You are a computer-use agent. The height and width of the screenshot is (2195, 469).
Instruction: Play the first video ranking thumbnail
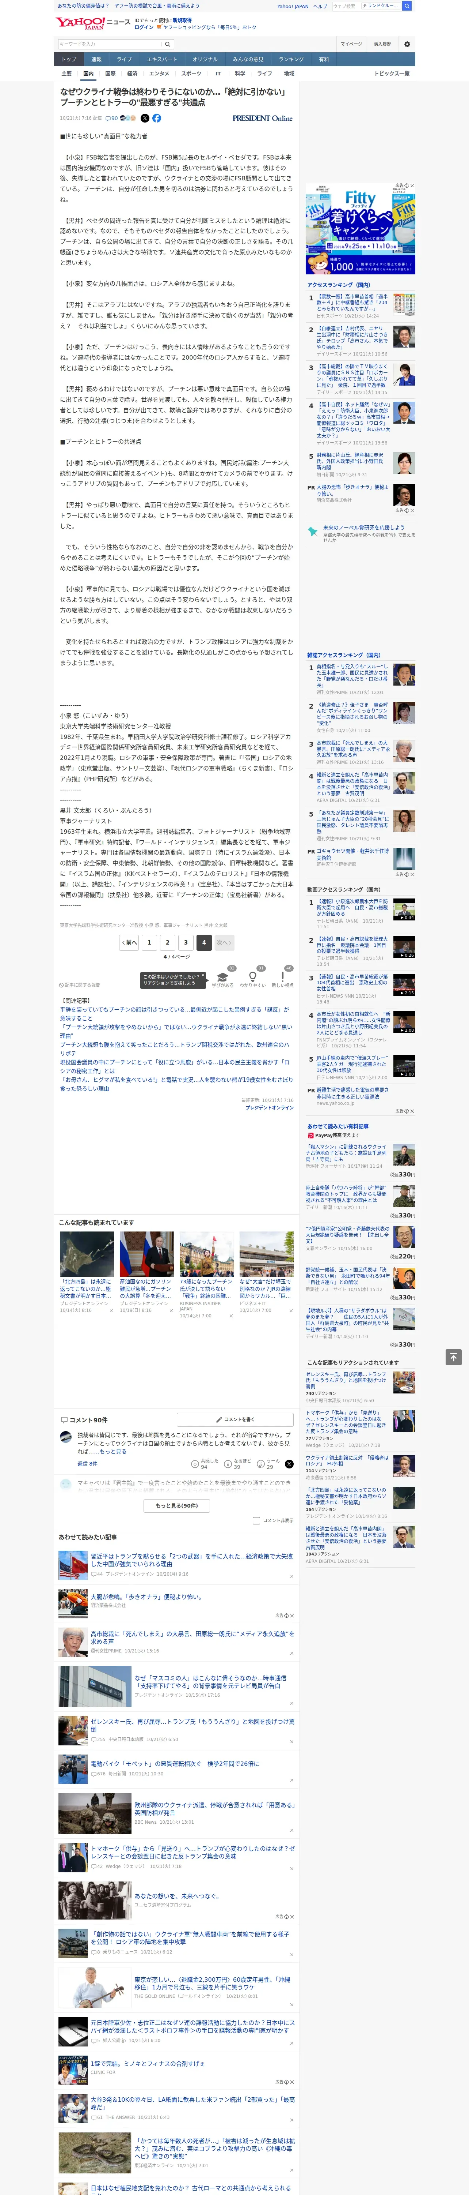click(x=404, y=908)
